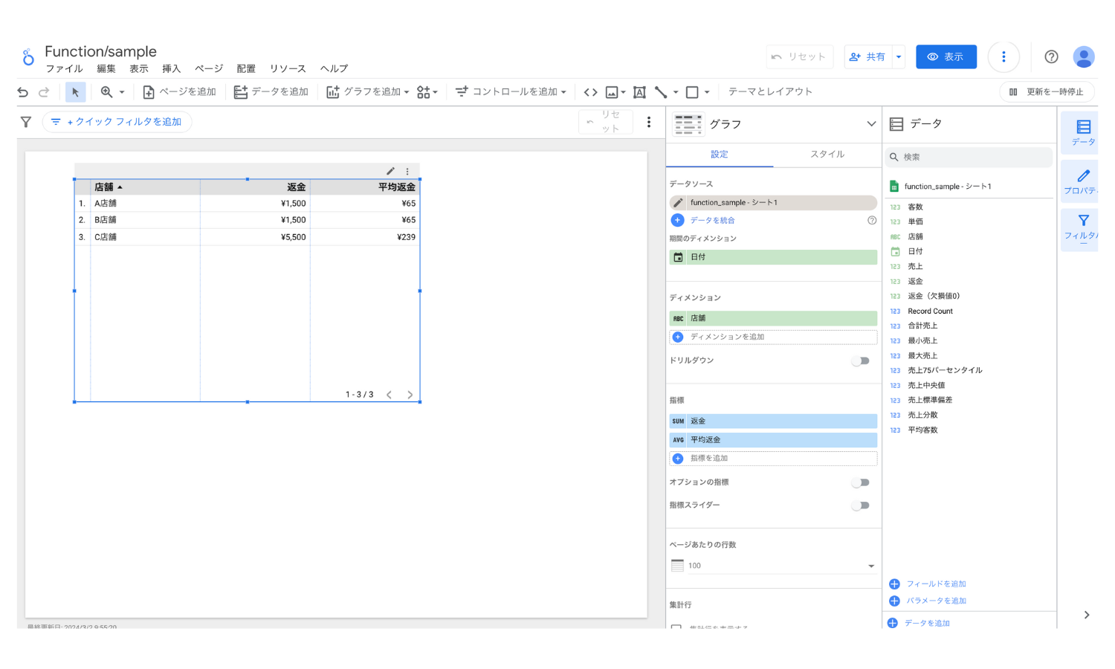The width and height of the screenshot is (1115, 669).
Task: Insert an image using the image icon
Action: click(x=612, y=92)
